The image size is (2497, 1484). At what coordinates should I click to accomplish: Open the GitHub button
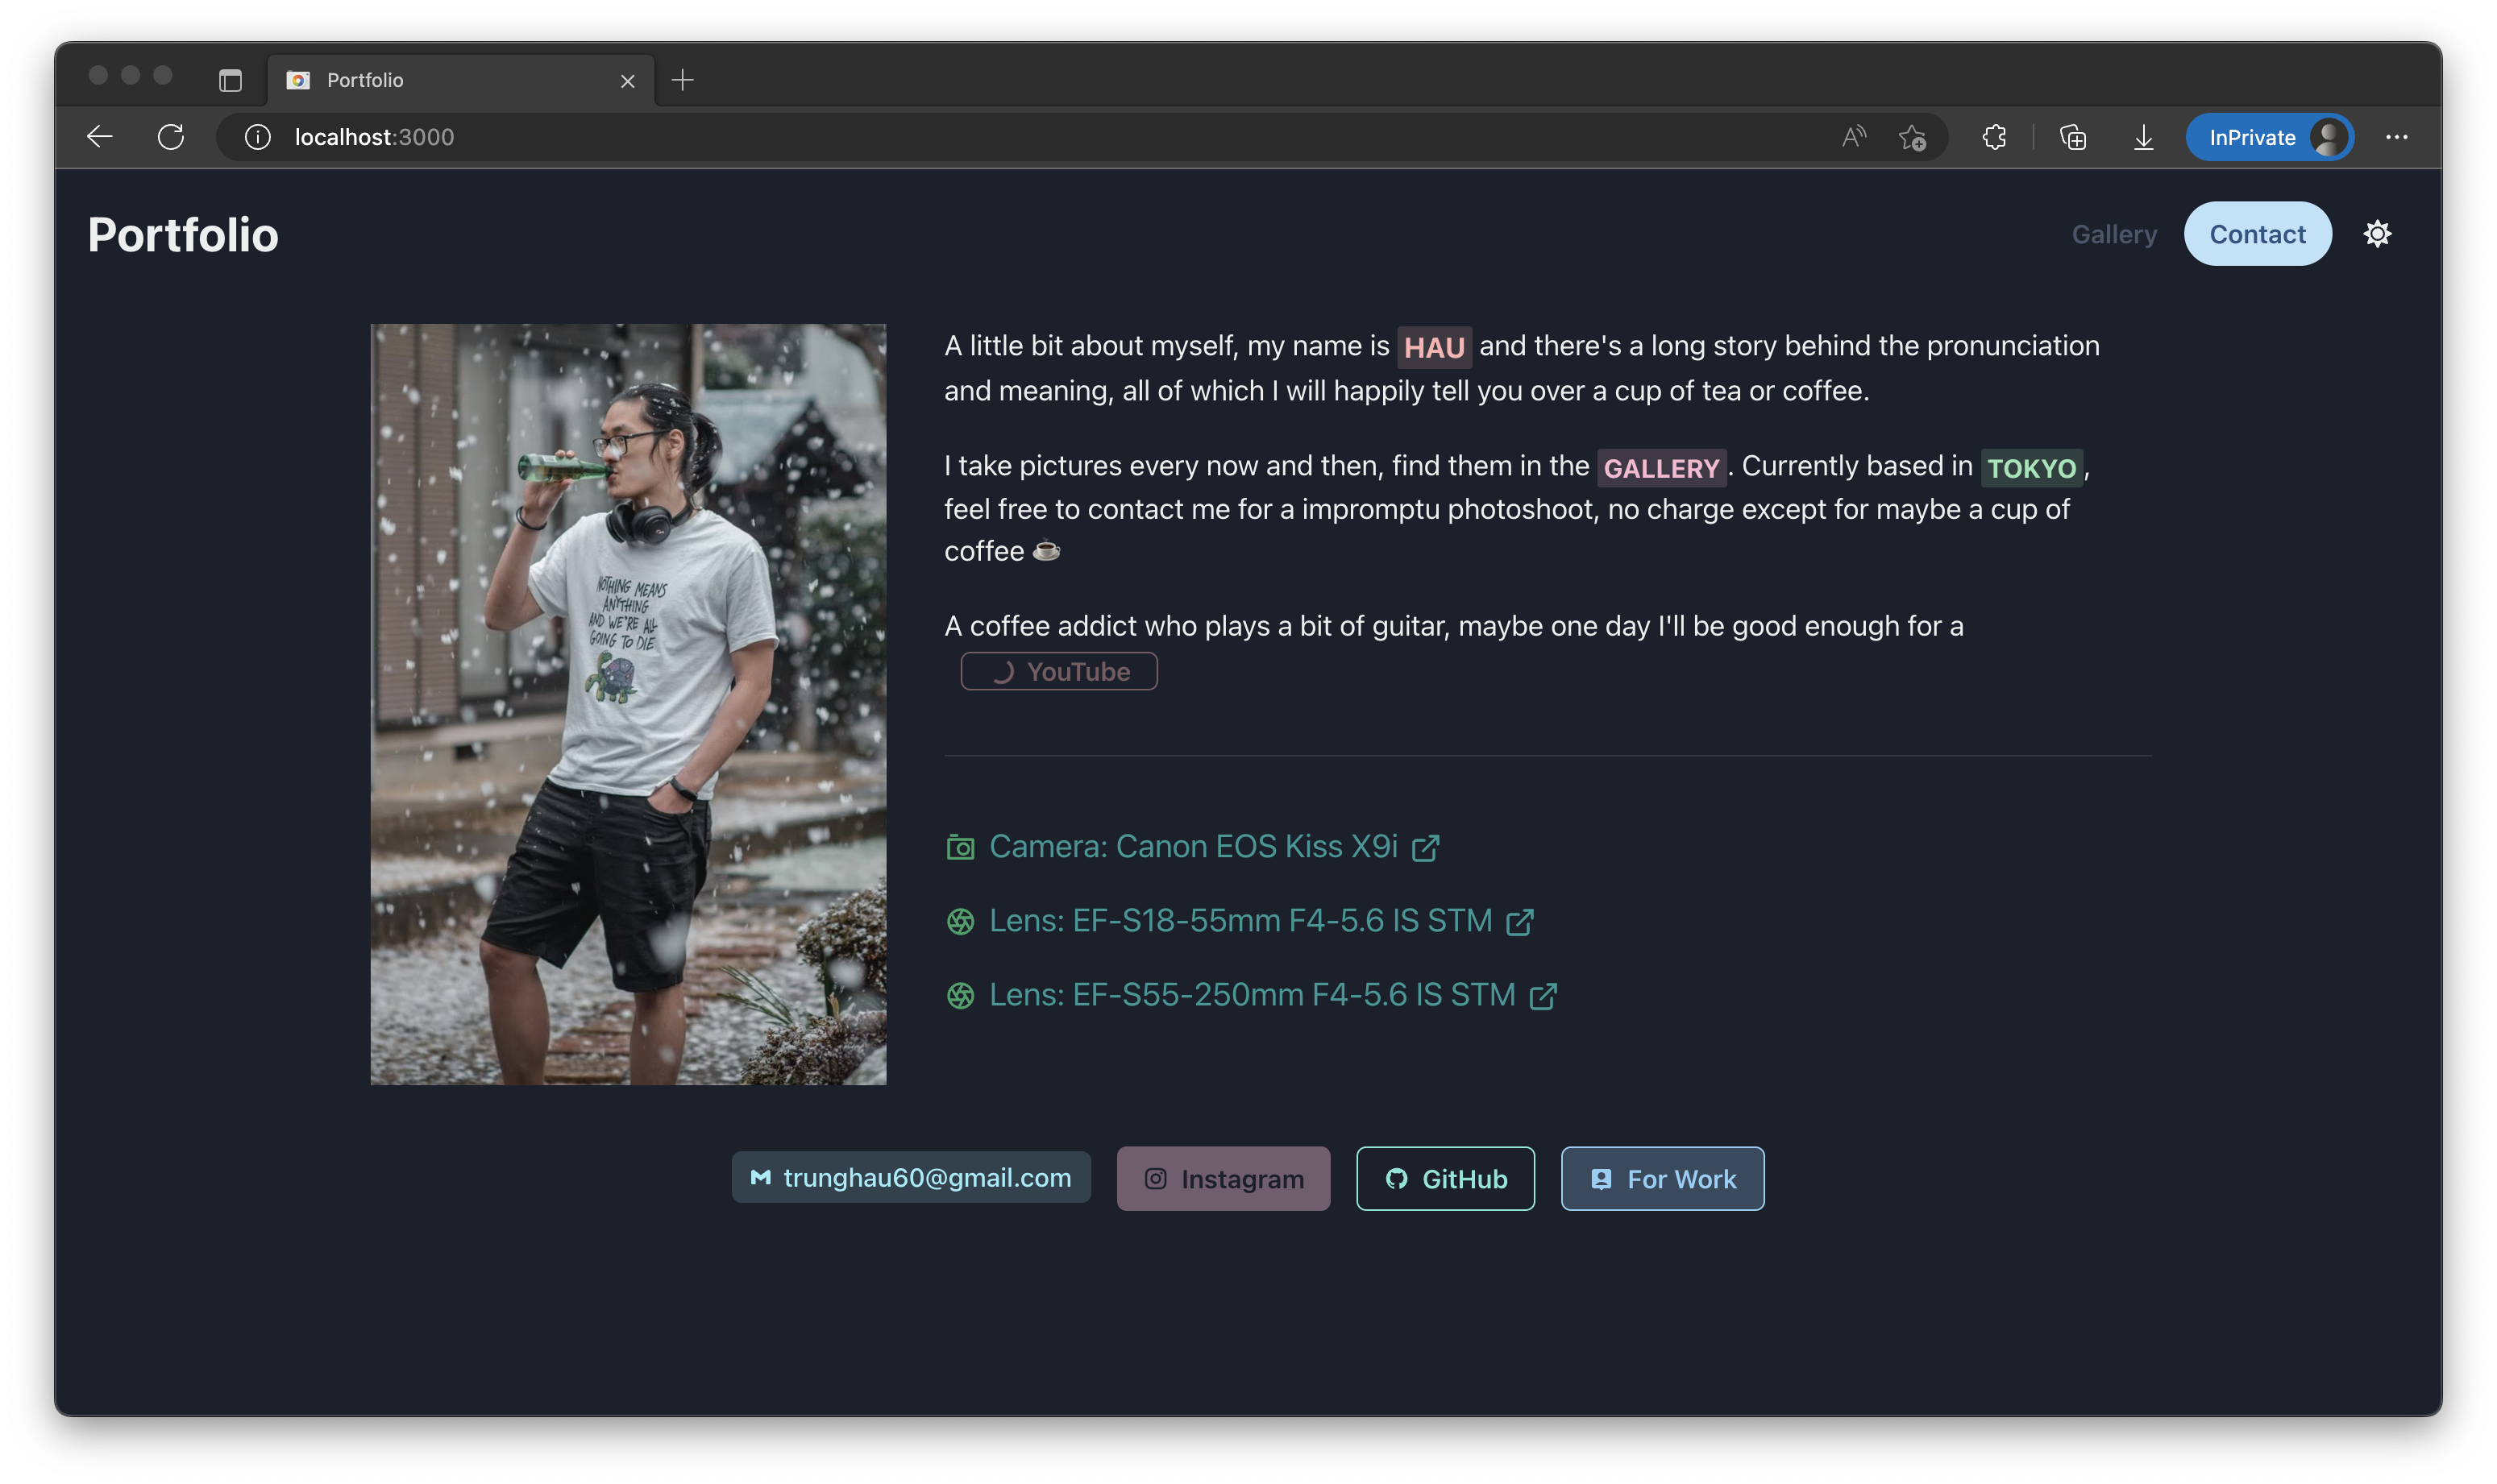[x=1444, y=1179]
